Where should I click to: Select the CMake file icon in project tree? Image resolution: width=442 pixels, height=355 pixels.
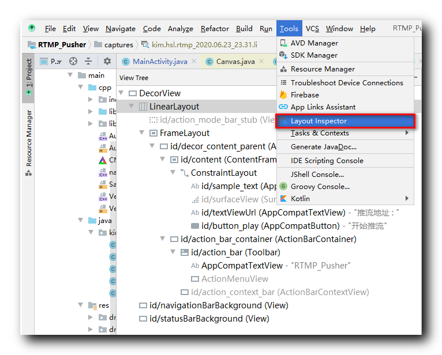(x=103, y=160)
